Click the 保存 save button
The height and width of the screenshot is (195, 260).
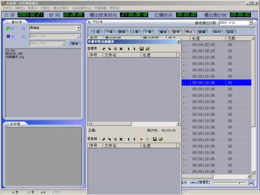pyautogui.click(x=217, y=32)
